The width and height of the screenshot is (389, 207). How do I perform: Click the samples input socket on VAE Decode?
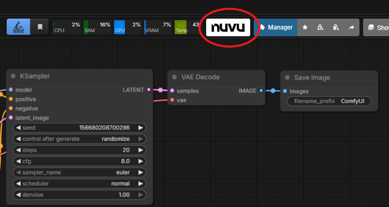pyautogui.click(x=172, y=91)
